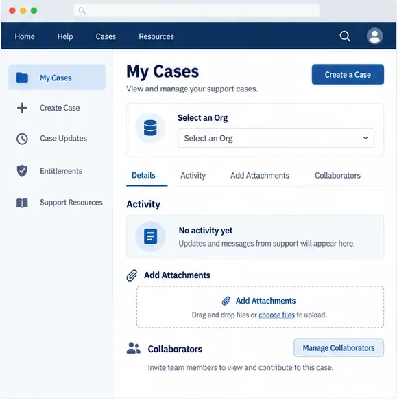The height and width of the screenshot is (399, 397).
Task: Click the magnifier icon in browser address bar
Action: pos(82,10)
